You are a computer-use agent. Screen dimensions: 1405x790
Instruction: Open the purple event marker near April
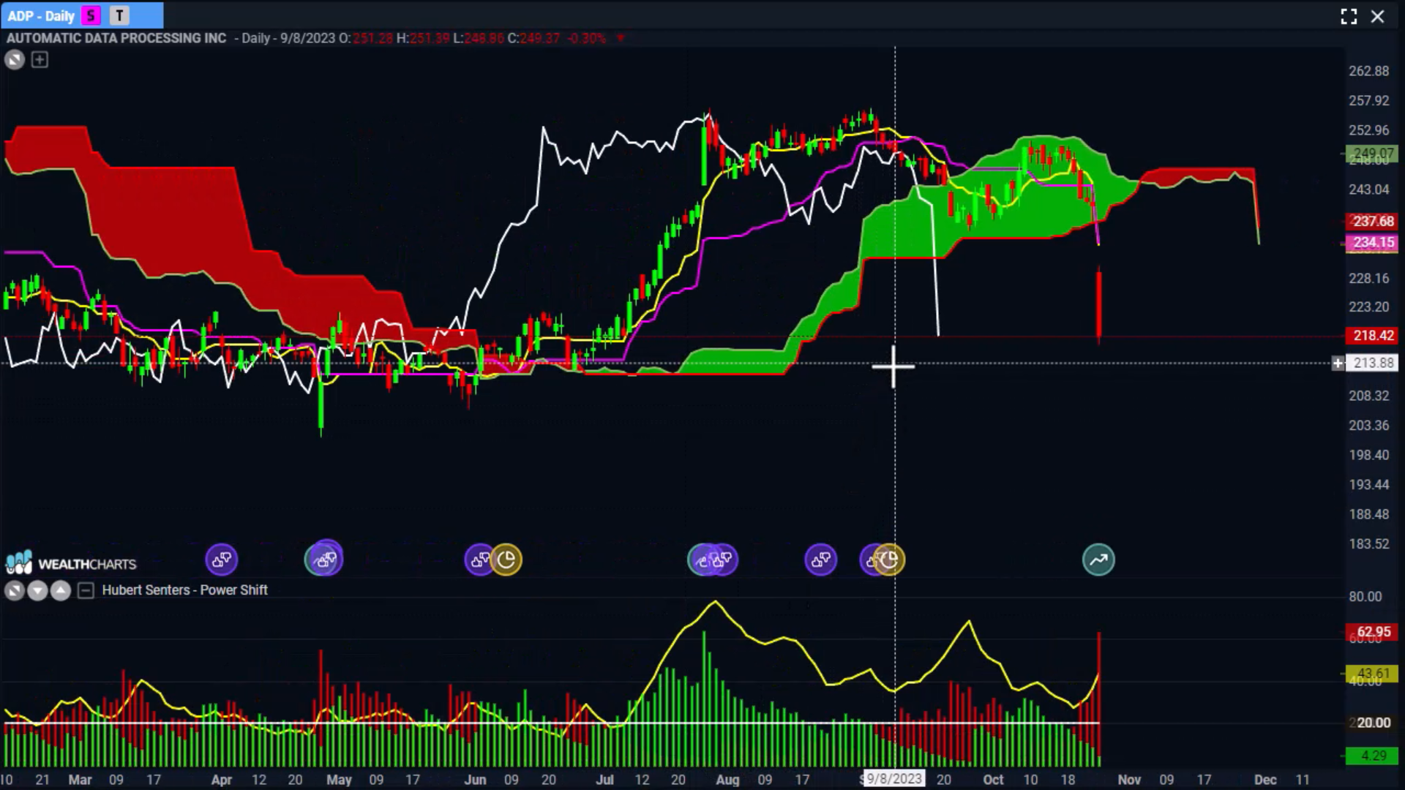point(222,560)
